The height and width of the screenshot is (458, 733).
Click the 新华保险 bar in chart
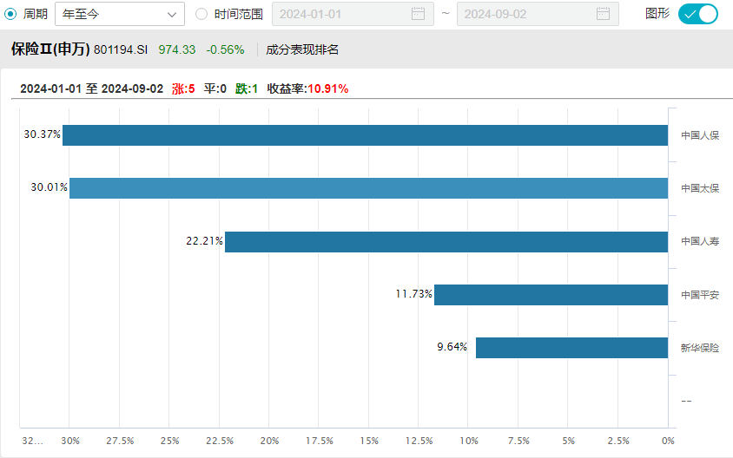[571, 348]
